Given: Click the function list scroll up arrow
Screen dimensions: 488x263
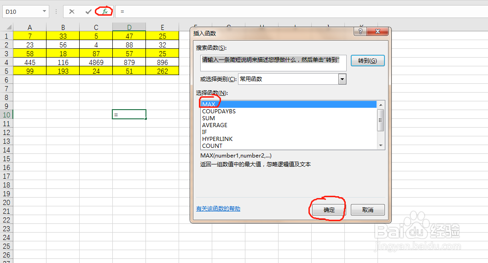Looking at the screenshot, I should (x=381, y=105).
